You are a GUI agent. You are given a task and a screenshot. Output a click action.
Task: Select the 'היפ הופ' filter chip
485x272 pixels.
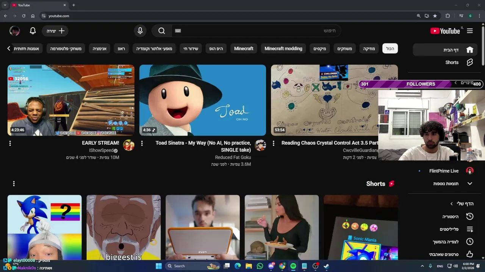(x=216, y=48)
